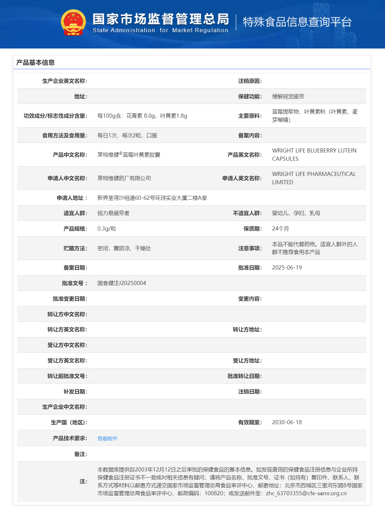
Task: Select the 批准文号 field label
Action: coord(75,283)
